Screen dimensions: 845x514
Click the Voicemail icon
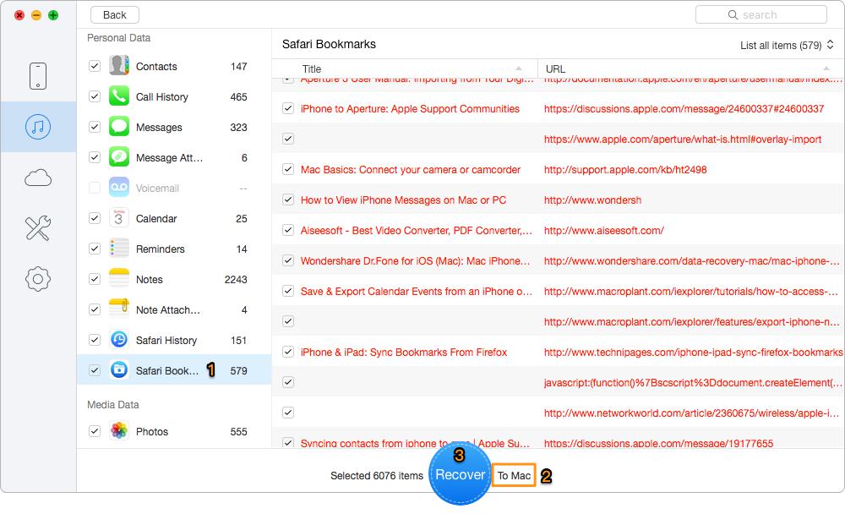point(119,188)
